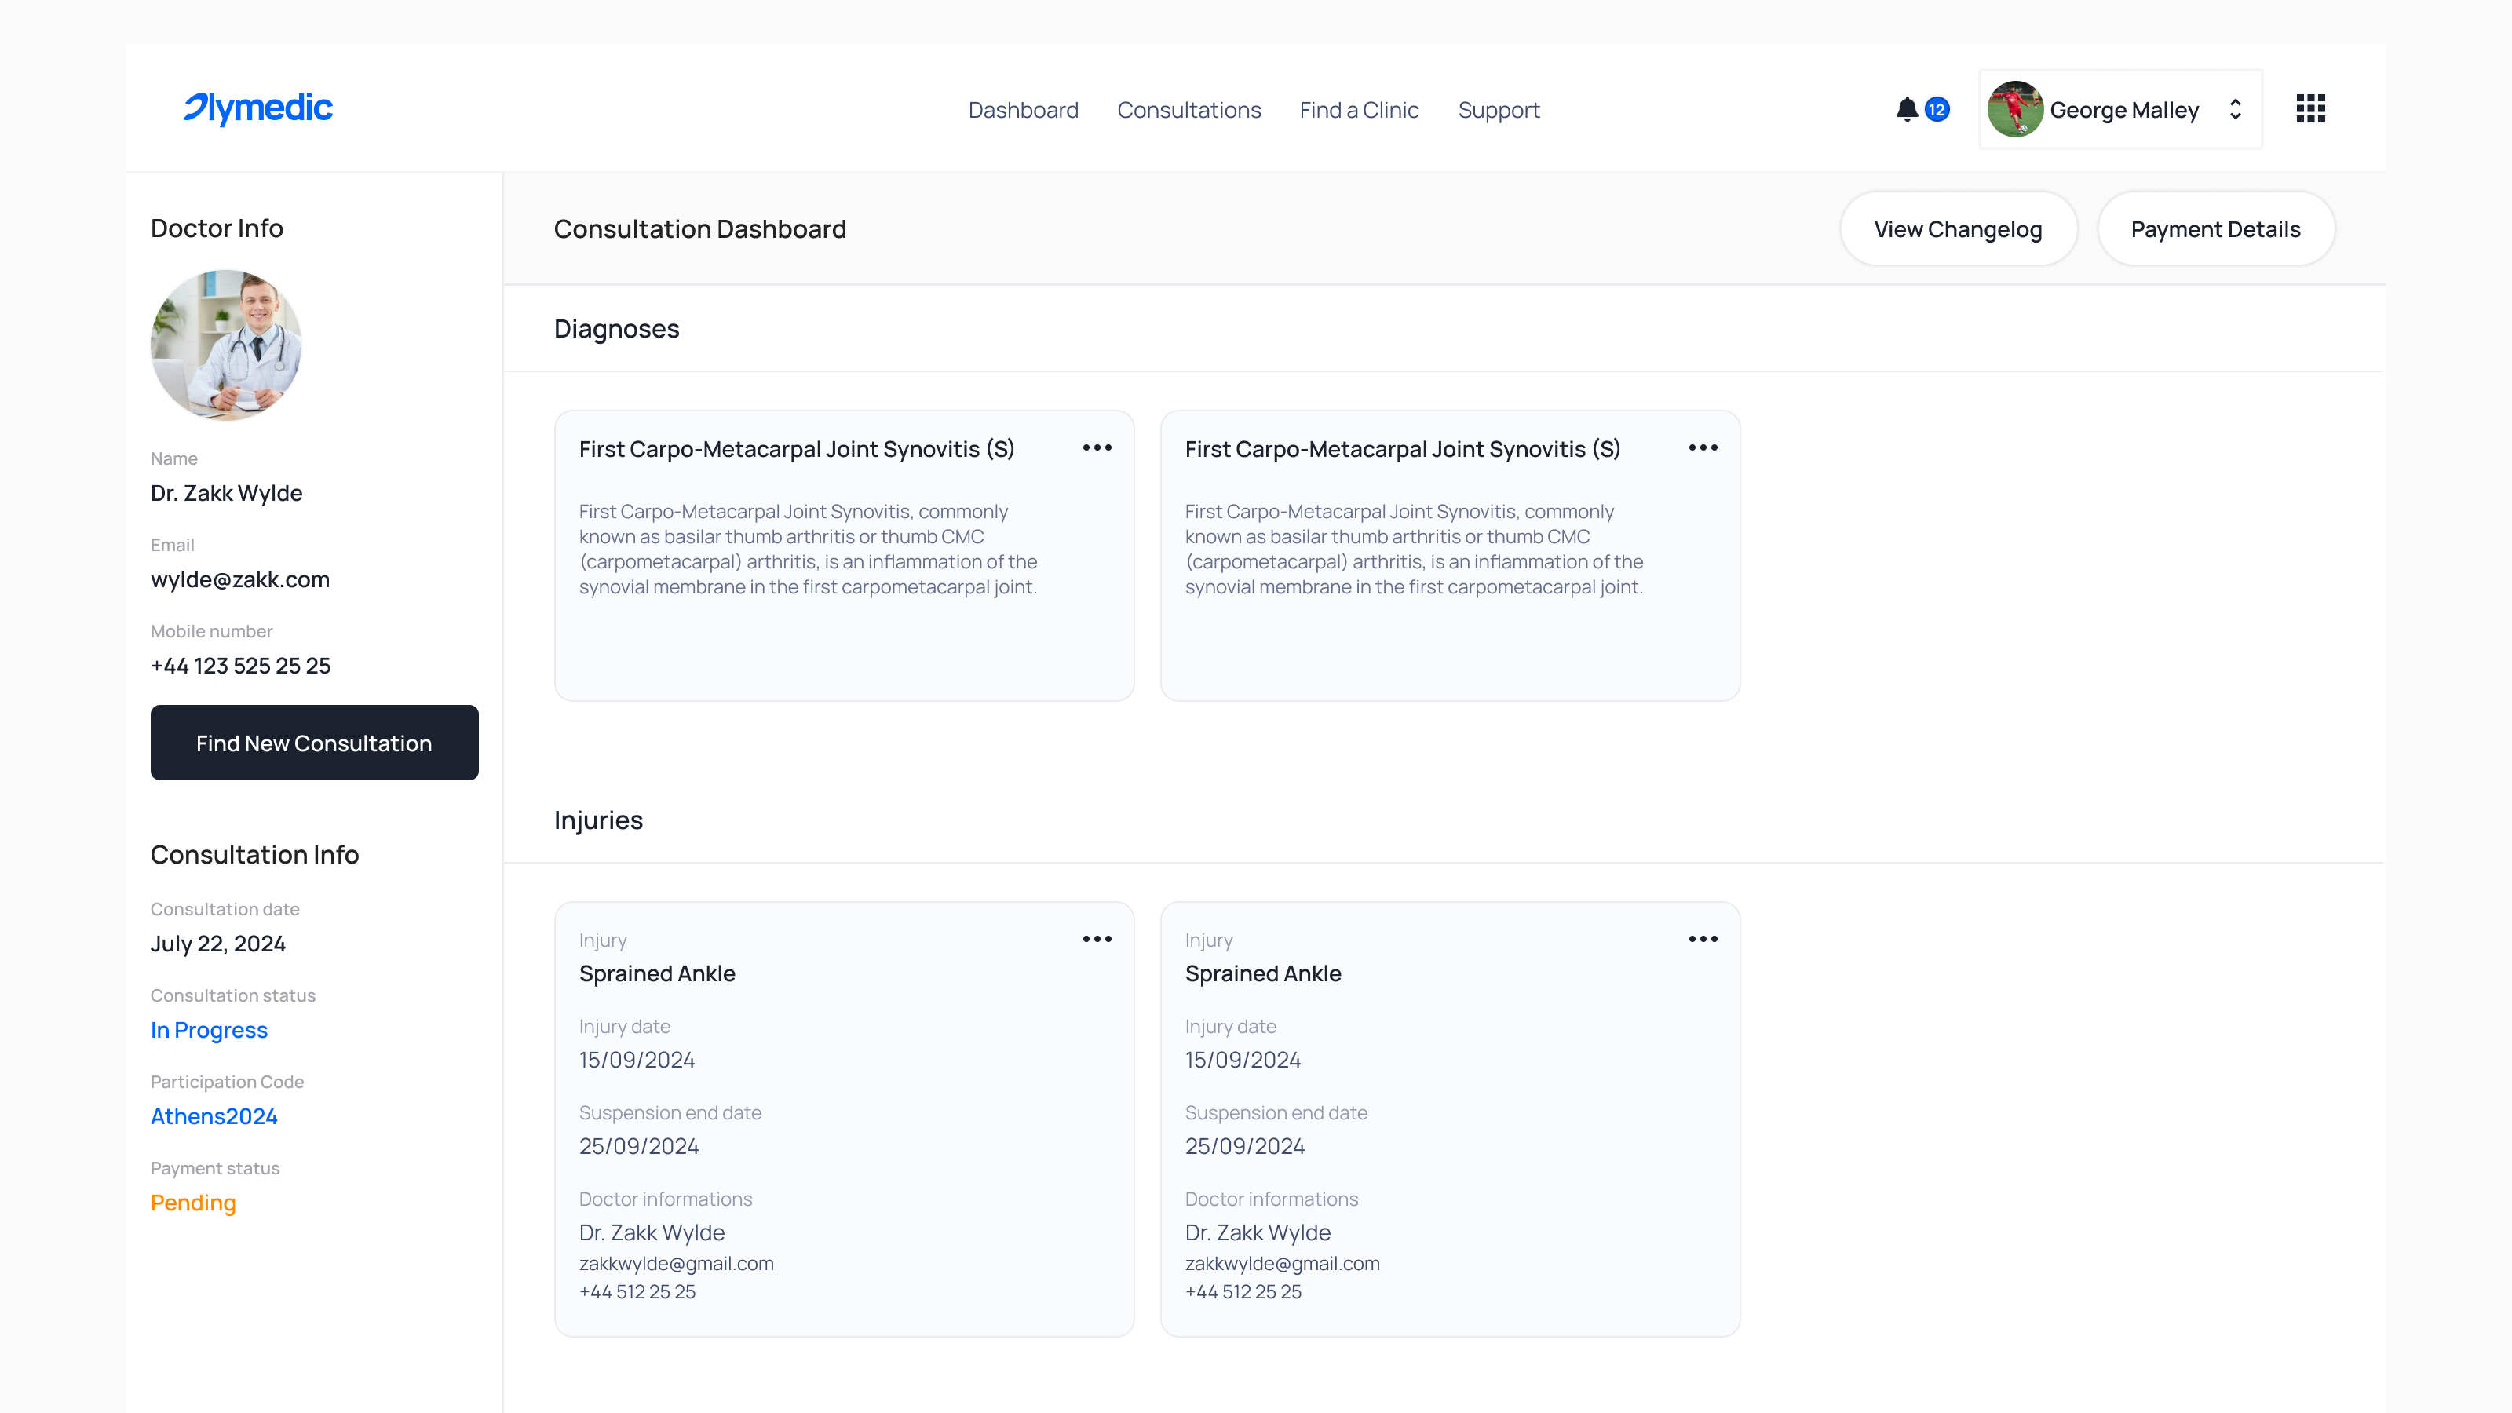Open the notifications bell icon

pyautogui.click(x=1907, y=109)
